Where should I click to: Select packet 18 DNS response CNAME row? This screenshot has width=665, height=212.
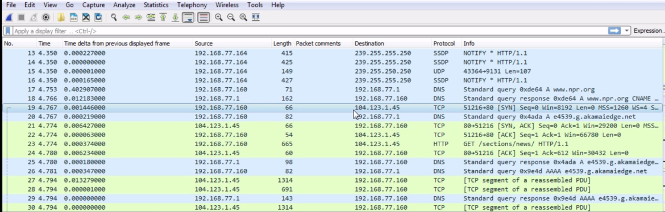tap(332, 98)
